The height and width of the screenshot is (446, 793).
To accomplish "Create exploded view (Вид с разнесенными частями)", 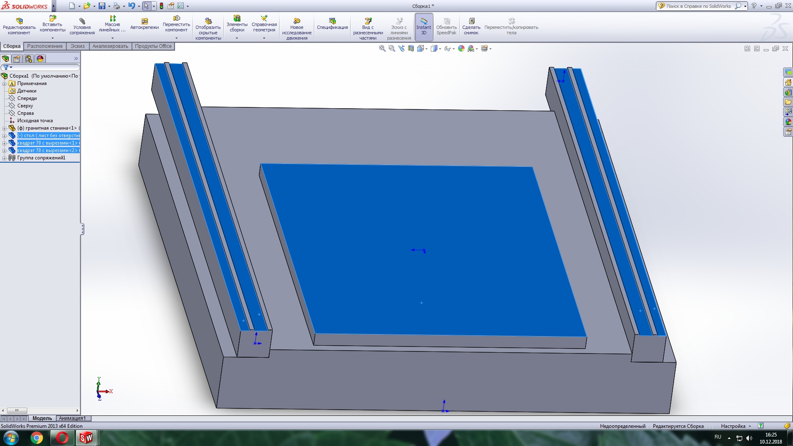I will pos(368,21).
